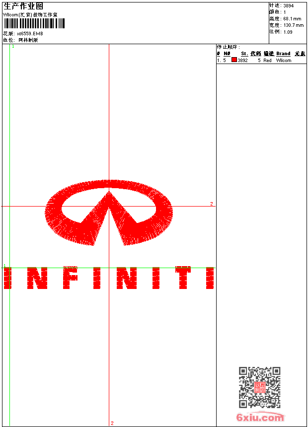Select the file name xt6559.EMB
308x427 pixels.
(x=30, y=34)
